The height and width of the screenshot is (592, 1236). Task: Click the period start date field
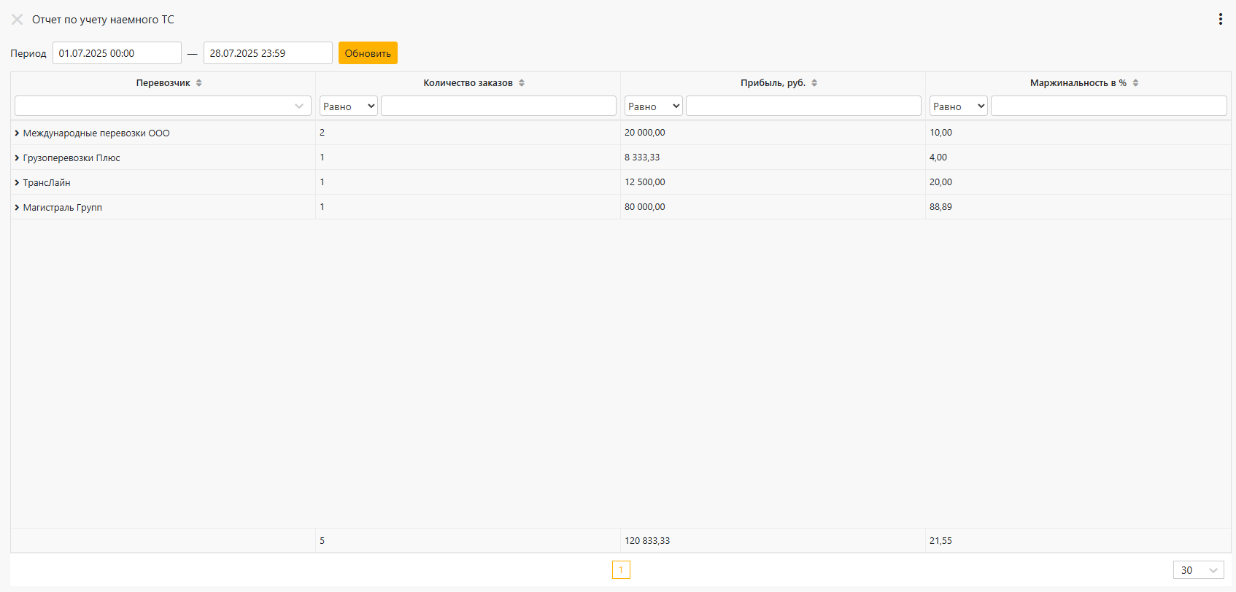(117, 53)
